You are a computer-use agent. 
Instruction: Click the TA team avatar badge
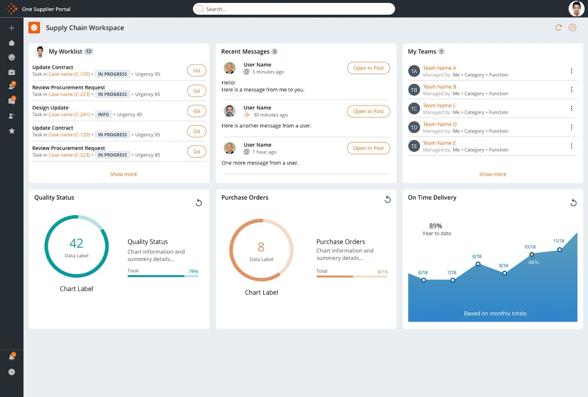pyautogui.click(x=414, y=71)
